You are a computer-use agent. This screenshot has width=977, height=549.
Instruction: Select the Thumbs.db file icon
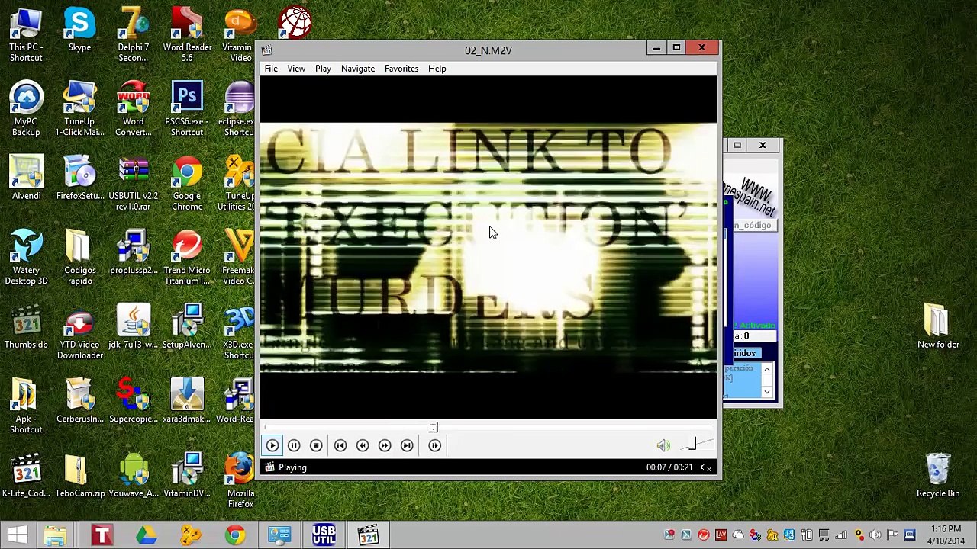(x=26, y=327)
